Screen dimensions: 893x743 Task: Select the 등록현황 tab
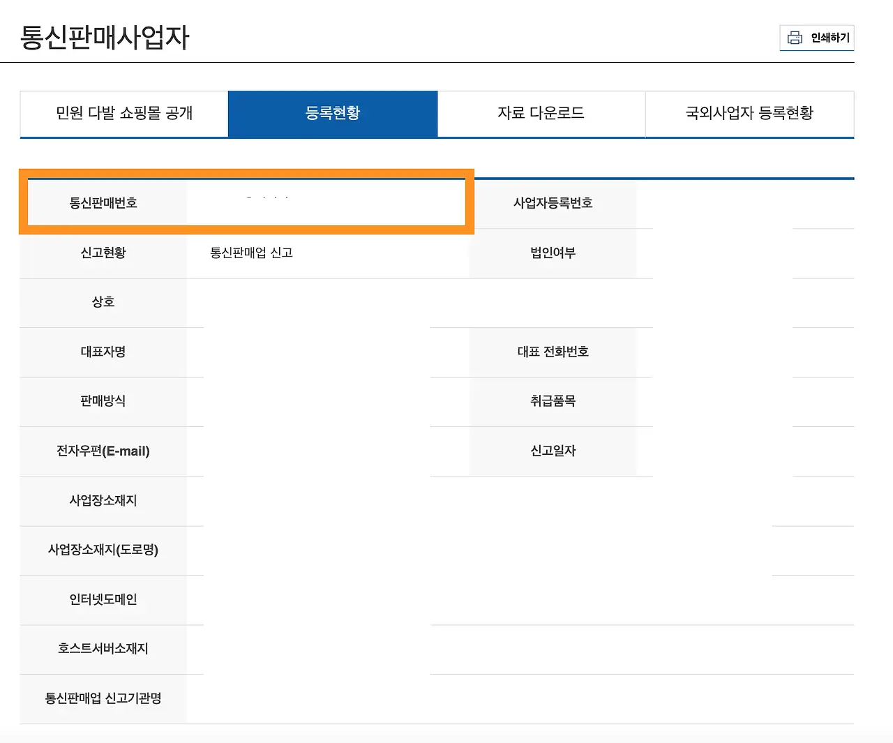[333, 114]
